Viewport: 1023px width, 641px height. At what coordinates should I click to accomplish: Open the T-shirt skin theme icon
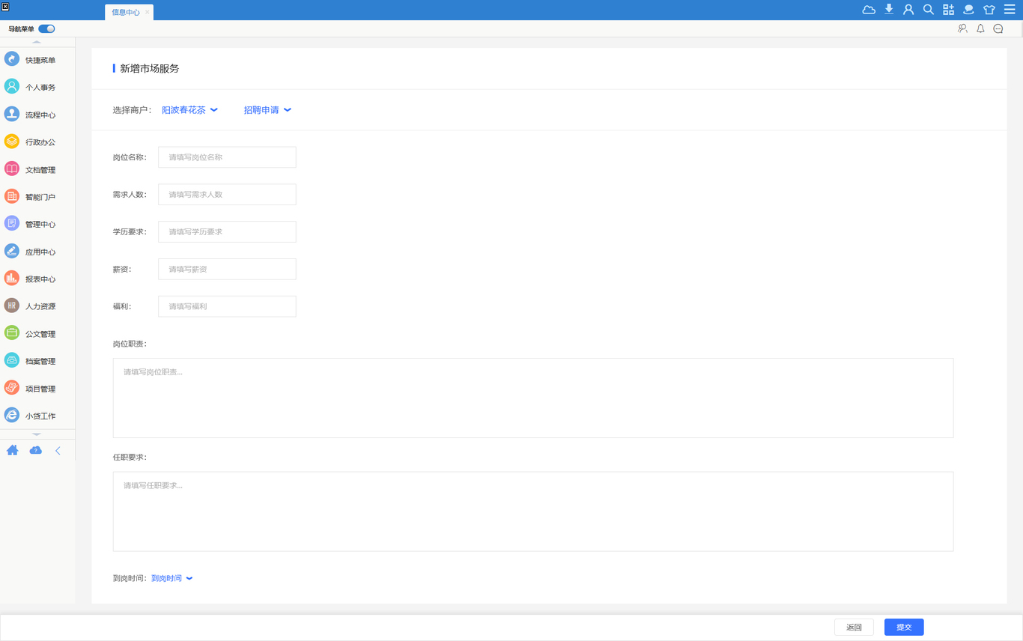[x=989, y=10]
